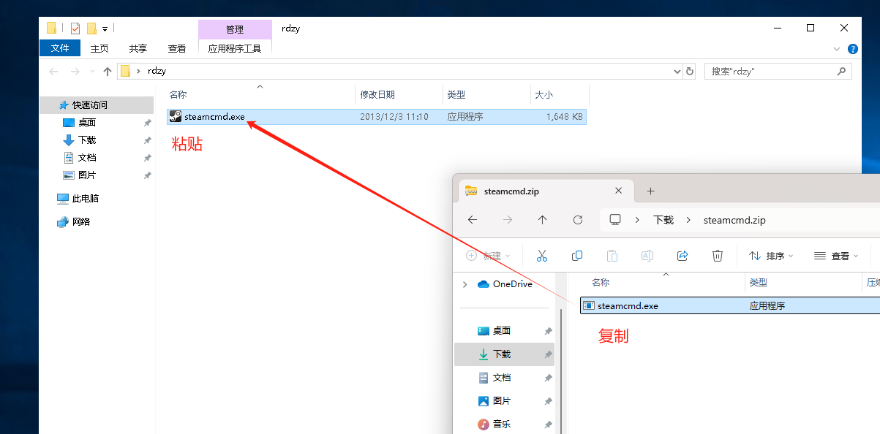Screen dimensions: 880x434
Task: Select the 管理 contextual tab
Action: pyautogui.click(x=235, y=29)
